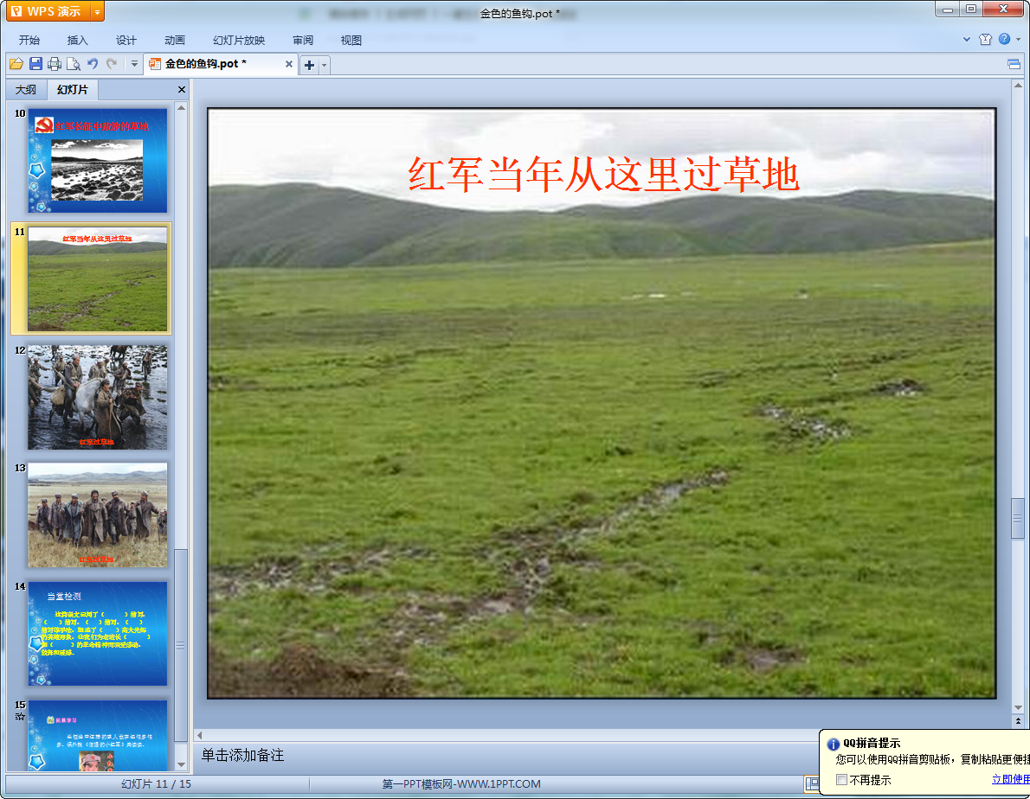This screenshot has height=799, width=1030.
Task: Open the Help question mark icon
Action: tap(1004, 40)
